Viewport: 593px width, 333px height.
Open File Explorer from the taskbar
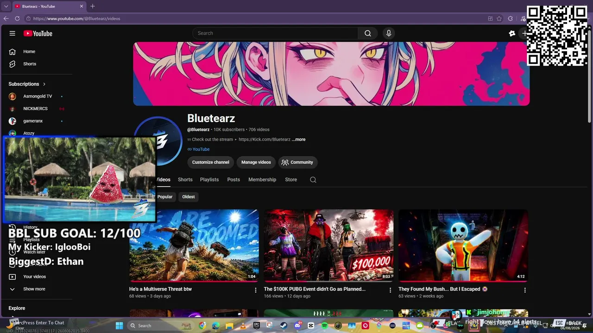[229, 326]
